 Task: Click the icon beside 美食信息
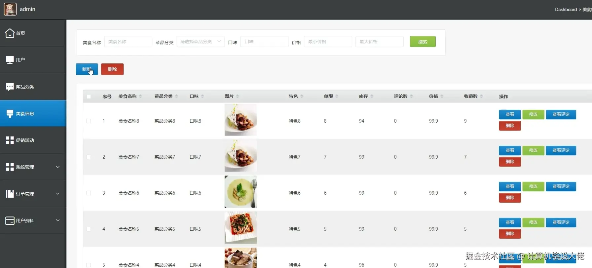[10, 114]
